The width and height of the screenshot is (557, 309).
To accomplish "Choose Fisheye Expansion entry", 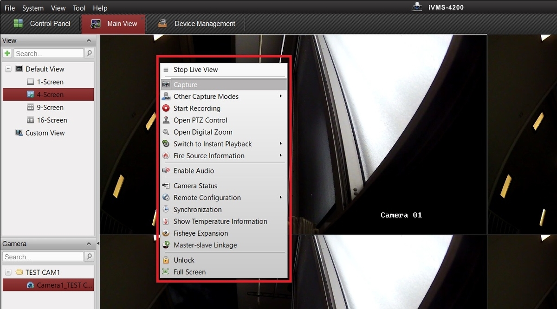I will [x=223, y=233].
